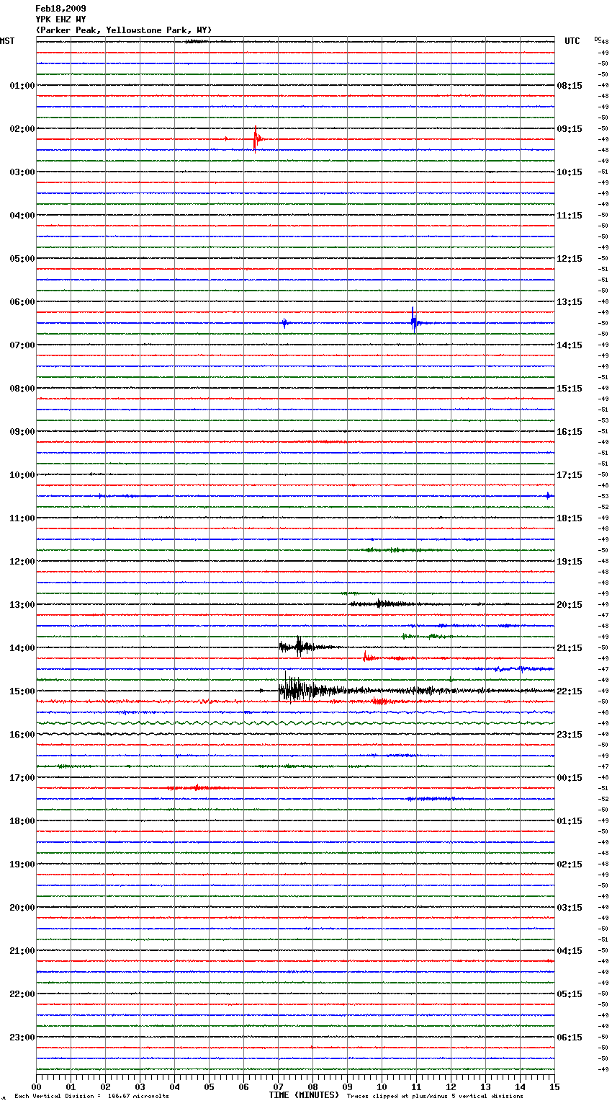
Task: Click the 20:15 UTC time label
Action: tap(570, 605)
